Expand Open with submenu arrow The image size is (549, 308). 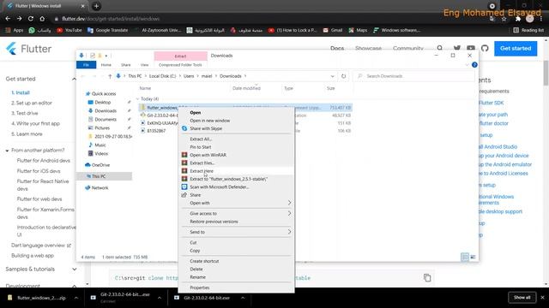coord(289,203)
